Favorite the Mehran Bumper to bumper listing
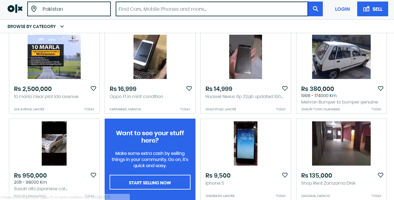This screenshot has height=200, width=394. [x=380, y=88]
